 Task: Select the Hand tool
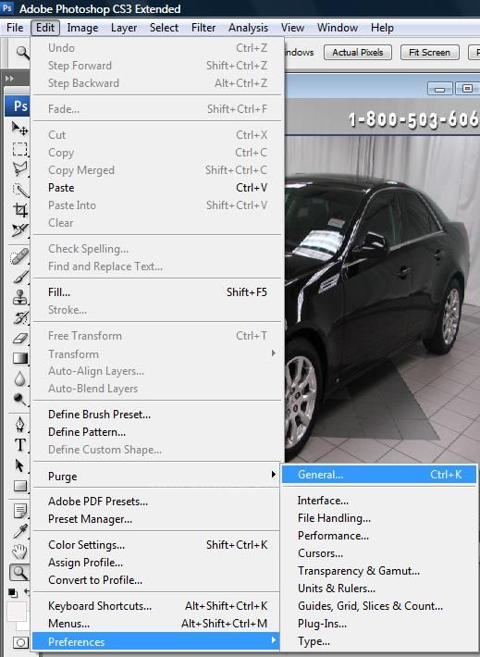pos(19,552)
